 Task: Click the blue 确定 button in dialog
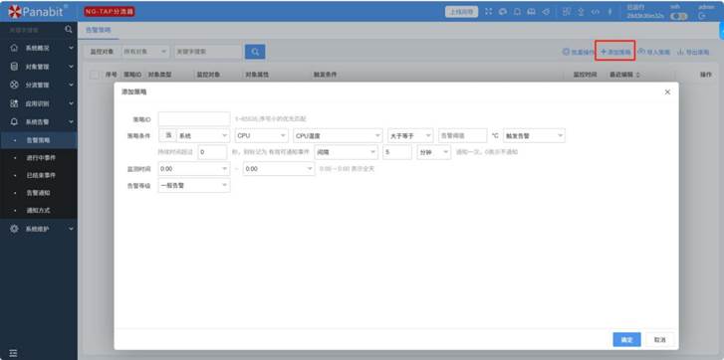tap(626, 340)
